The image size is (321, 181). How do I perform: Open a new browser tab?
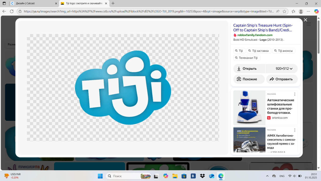click(x=113, y=3)
